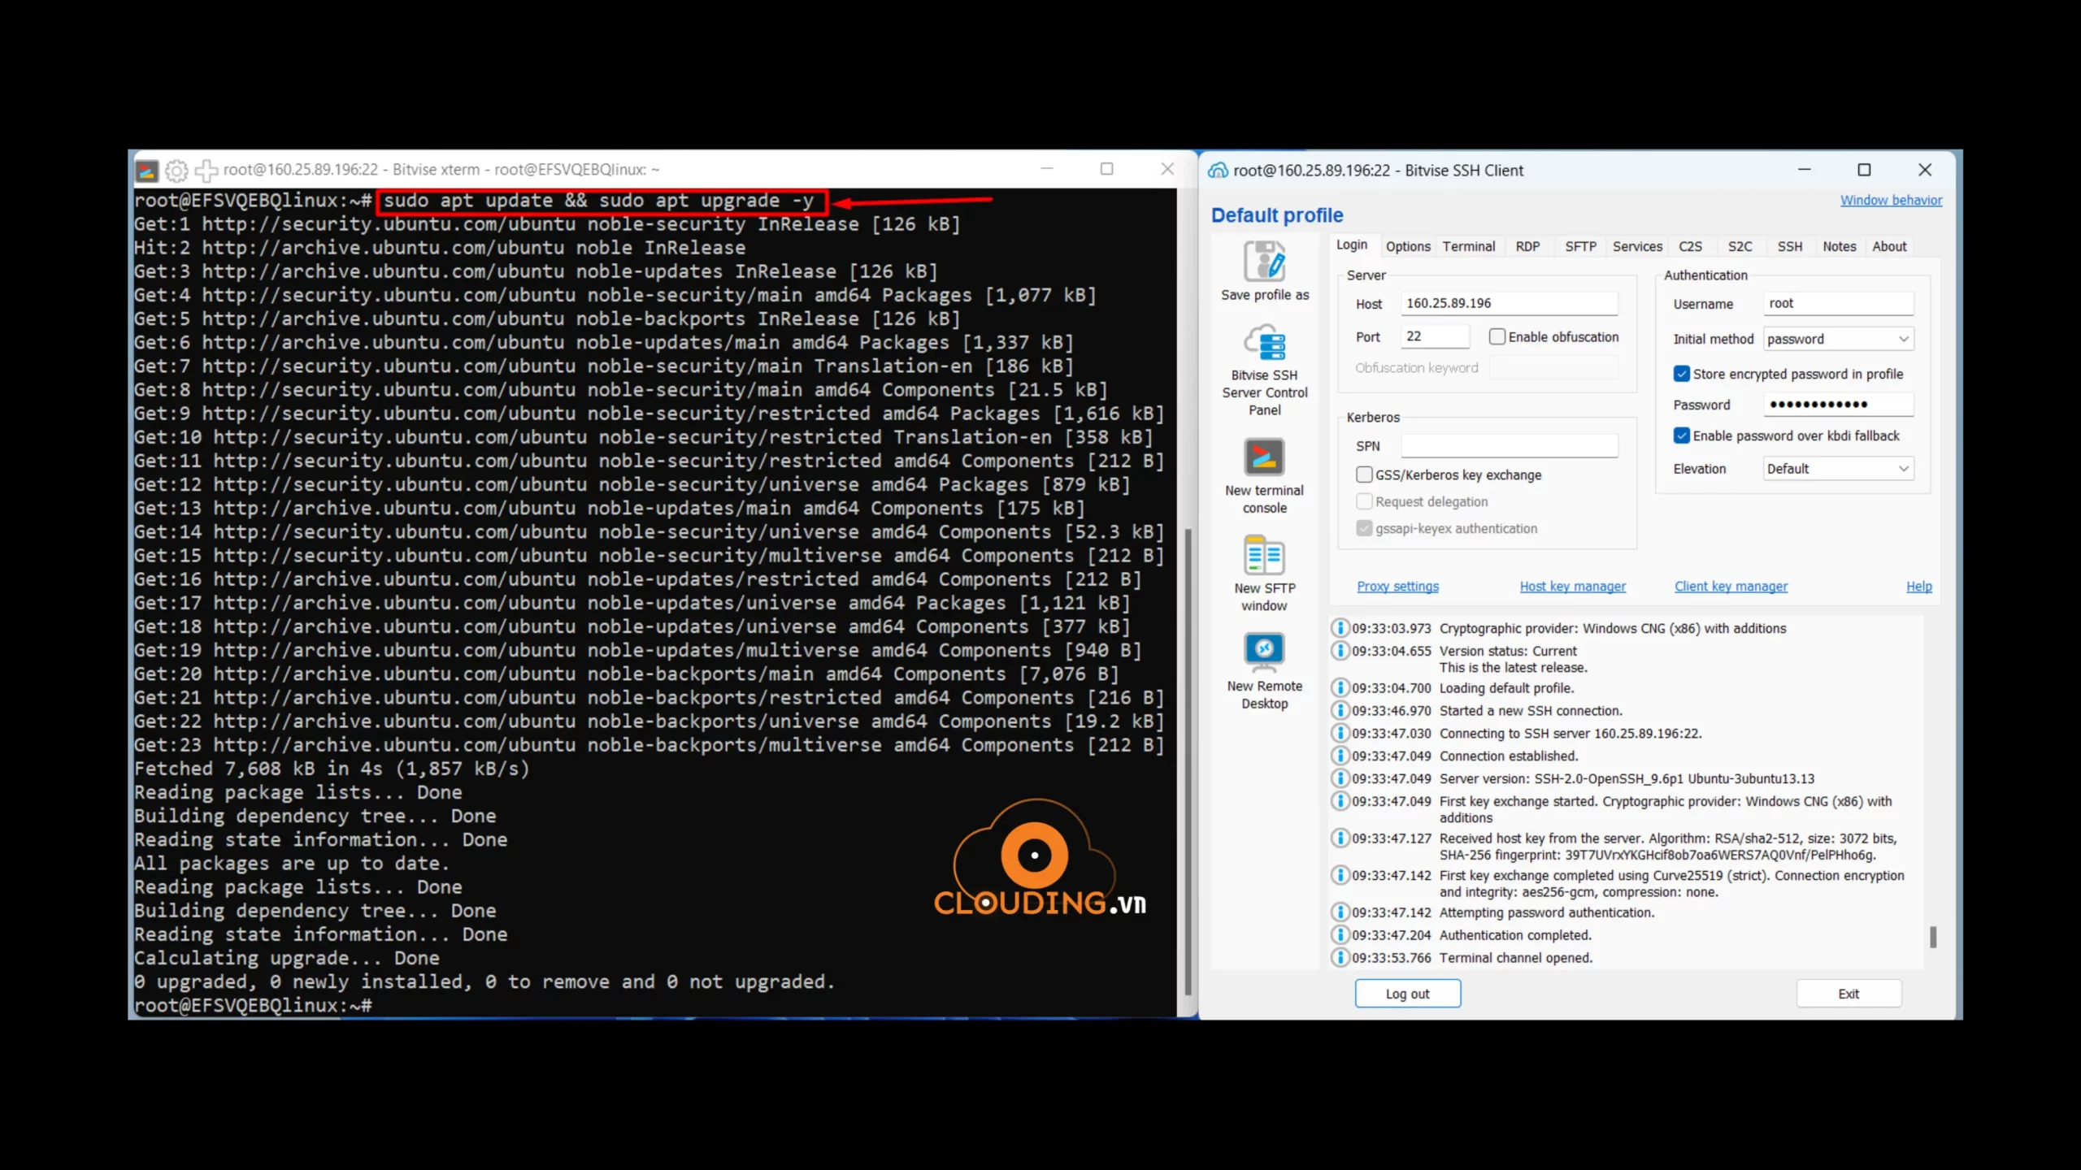Toggle Enable password over kbdi fallback
Image resolution: width=2081 pixels, height=1170 pixels.
[1681, 435]
